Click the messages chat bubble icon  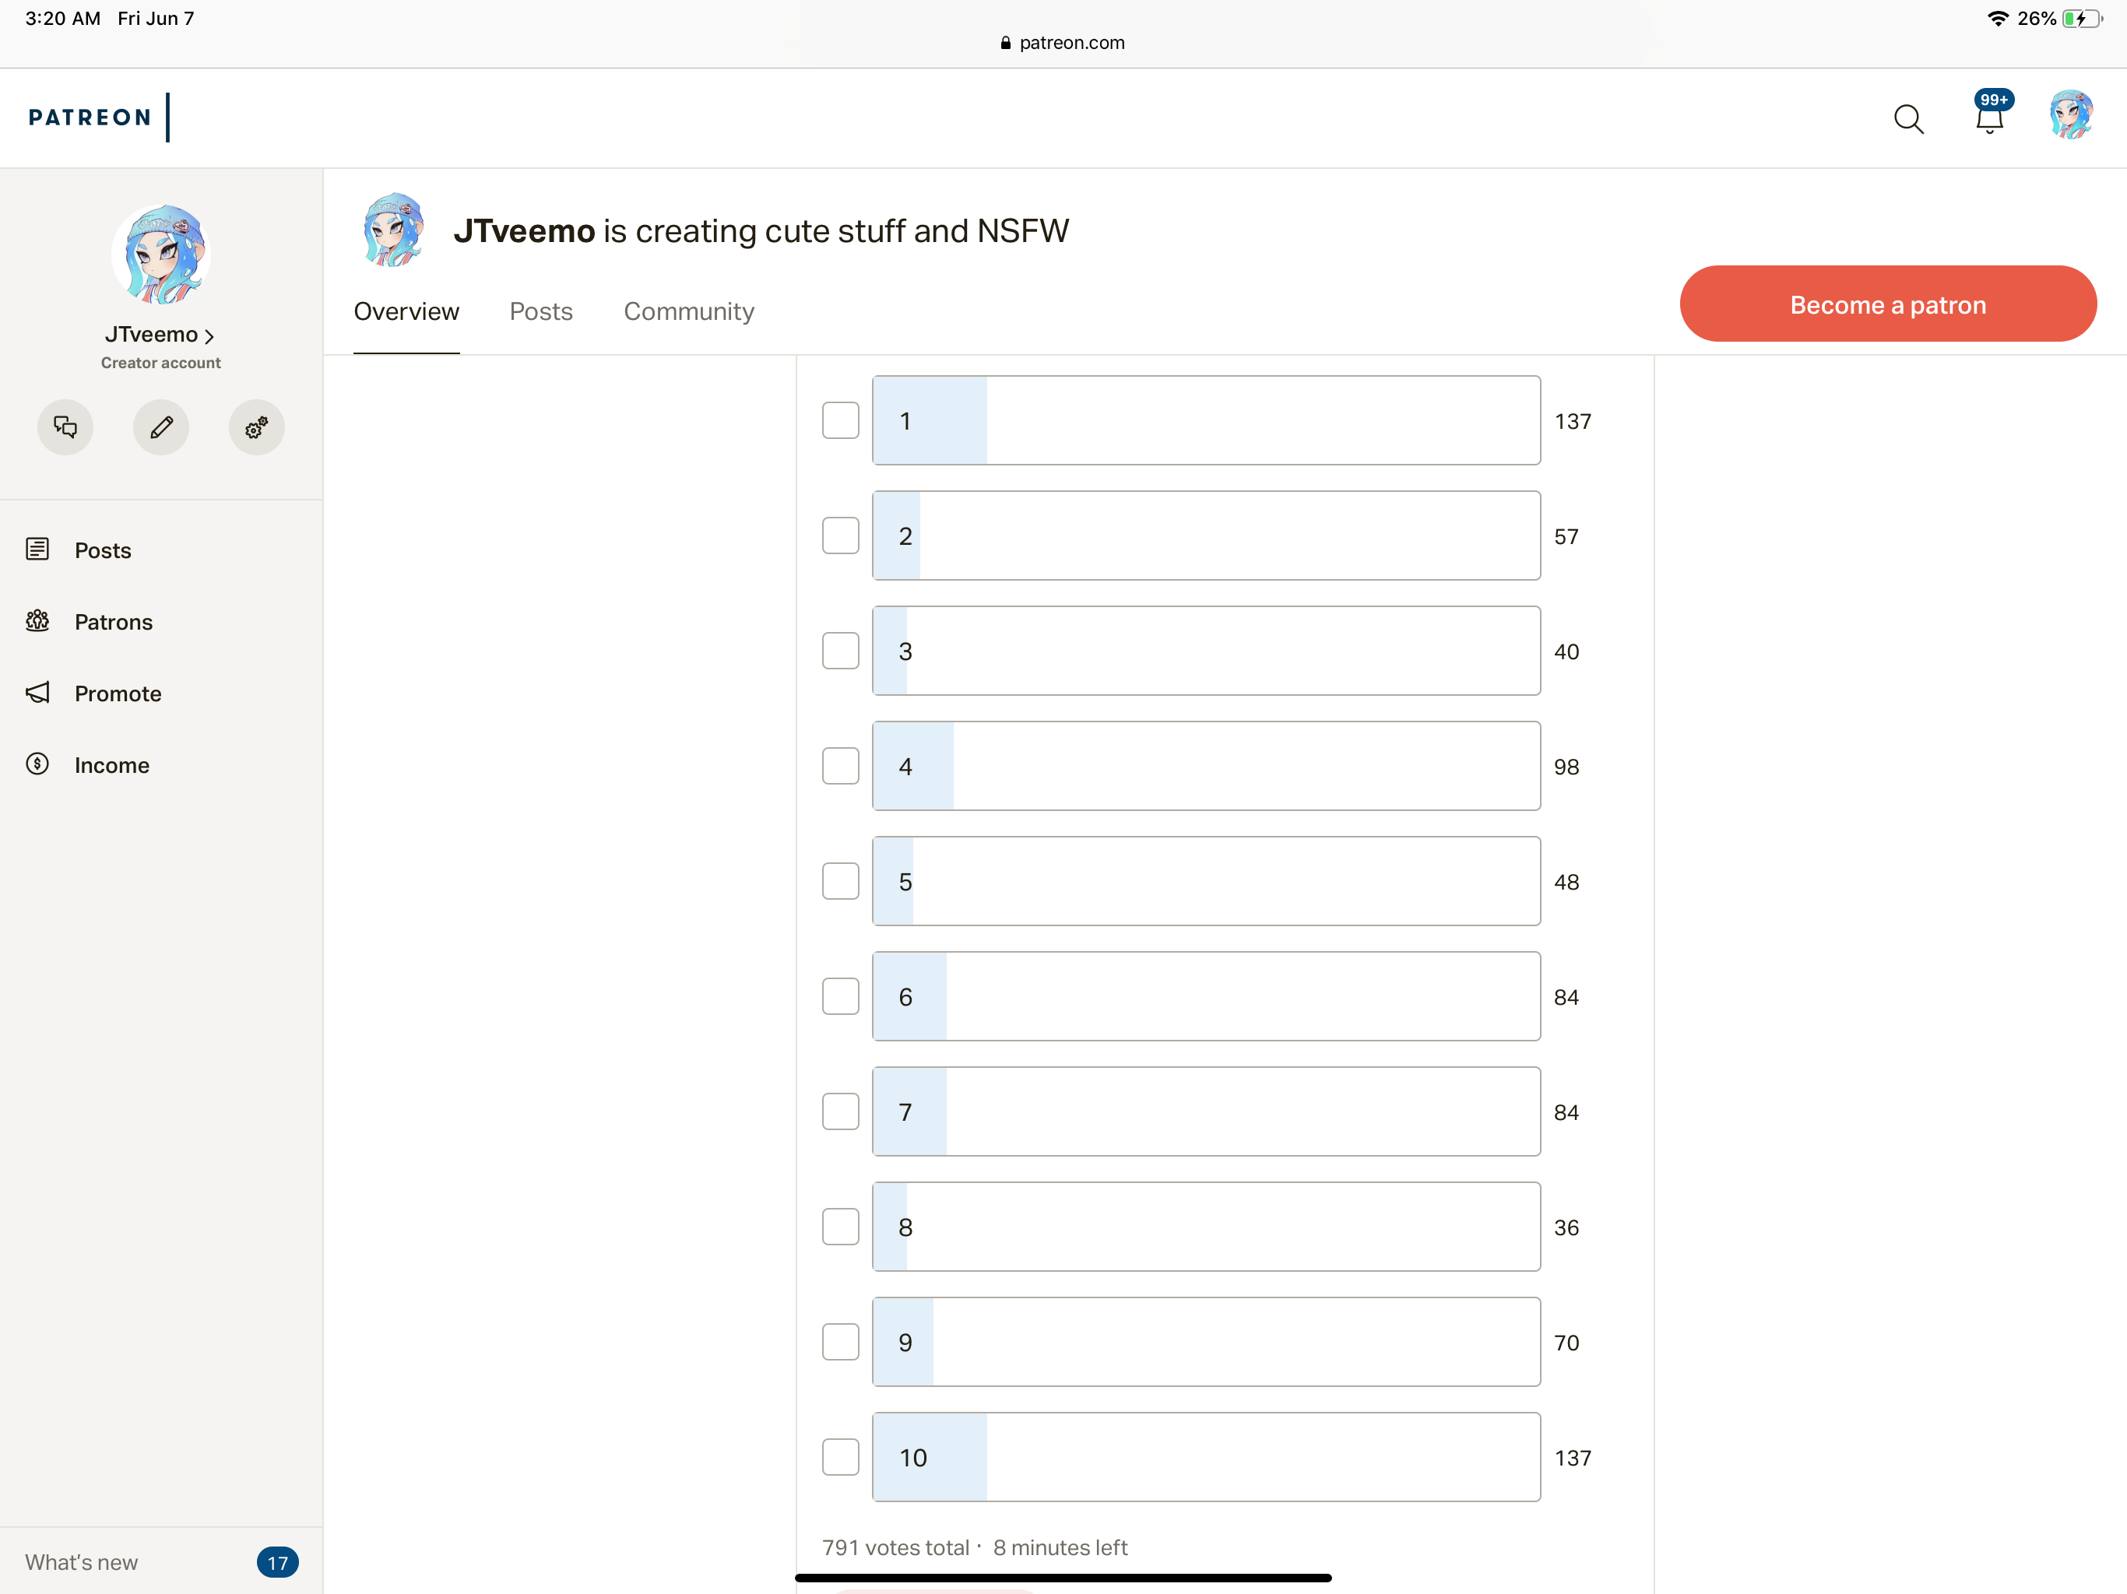(x=65, y=427)
